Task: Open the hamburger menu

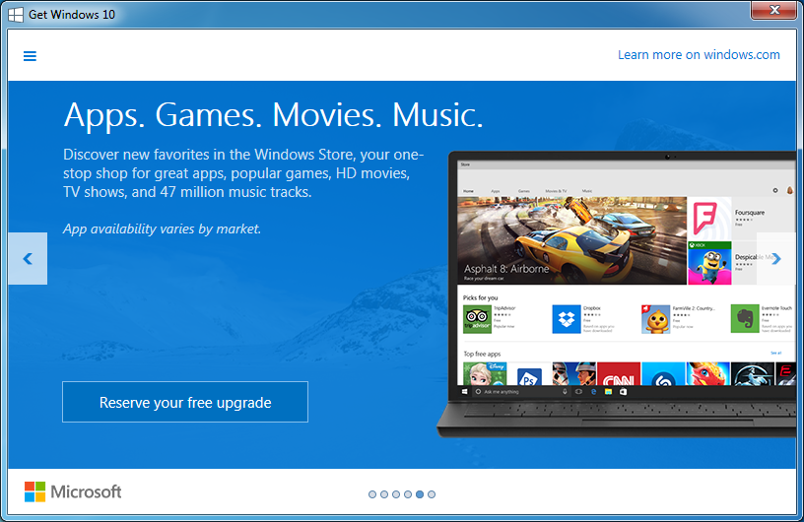Action: (30, 56)
